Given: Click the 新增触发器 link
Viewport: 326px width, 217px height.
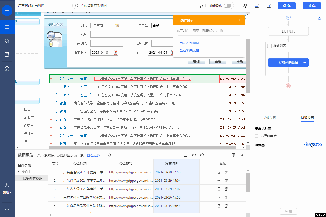Looking at the screenshot, I should point(313,144).
